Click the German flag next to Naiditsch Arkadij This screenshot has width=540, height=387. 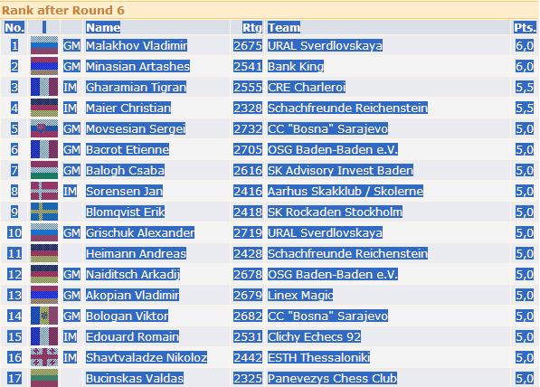44,274
